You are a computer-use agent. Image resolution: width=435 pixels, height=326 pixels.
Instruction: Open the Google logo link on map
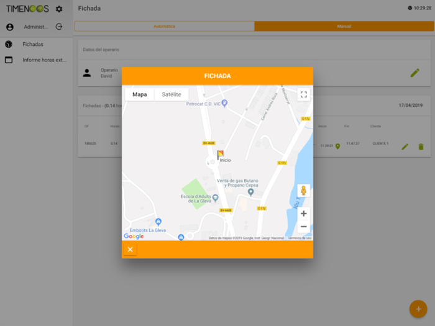(x=134, y=236)
